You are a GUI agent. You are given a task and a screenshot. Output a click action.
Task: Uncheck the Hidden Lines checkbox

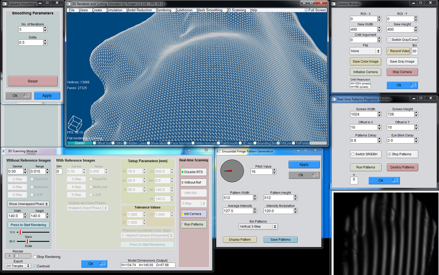[125, 143]
